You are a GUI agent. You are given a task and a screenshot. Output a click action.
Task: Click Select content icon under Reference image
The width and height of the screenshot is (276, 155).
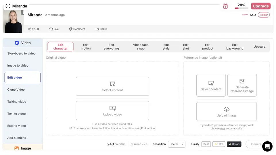pos(211,83)
